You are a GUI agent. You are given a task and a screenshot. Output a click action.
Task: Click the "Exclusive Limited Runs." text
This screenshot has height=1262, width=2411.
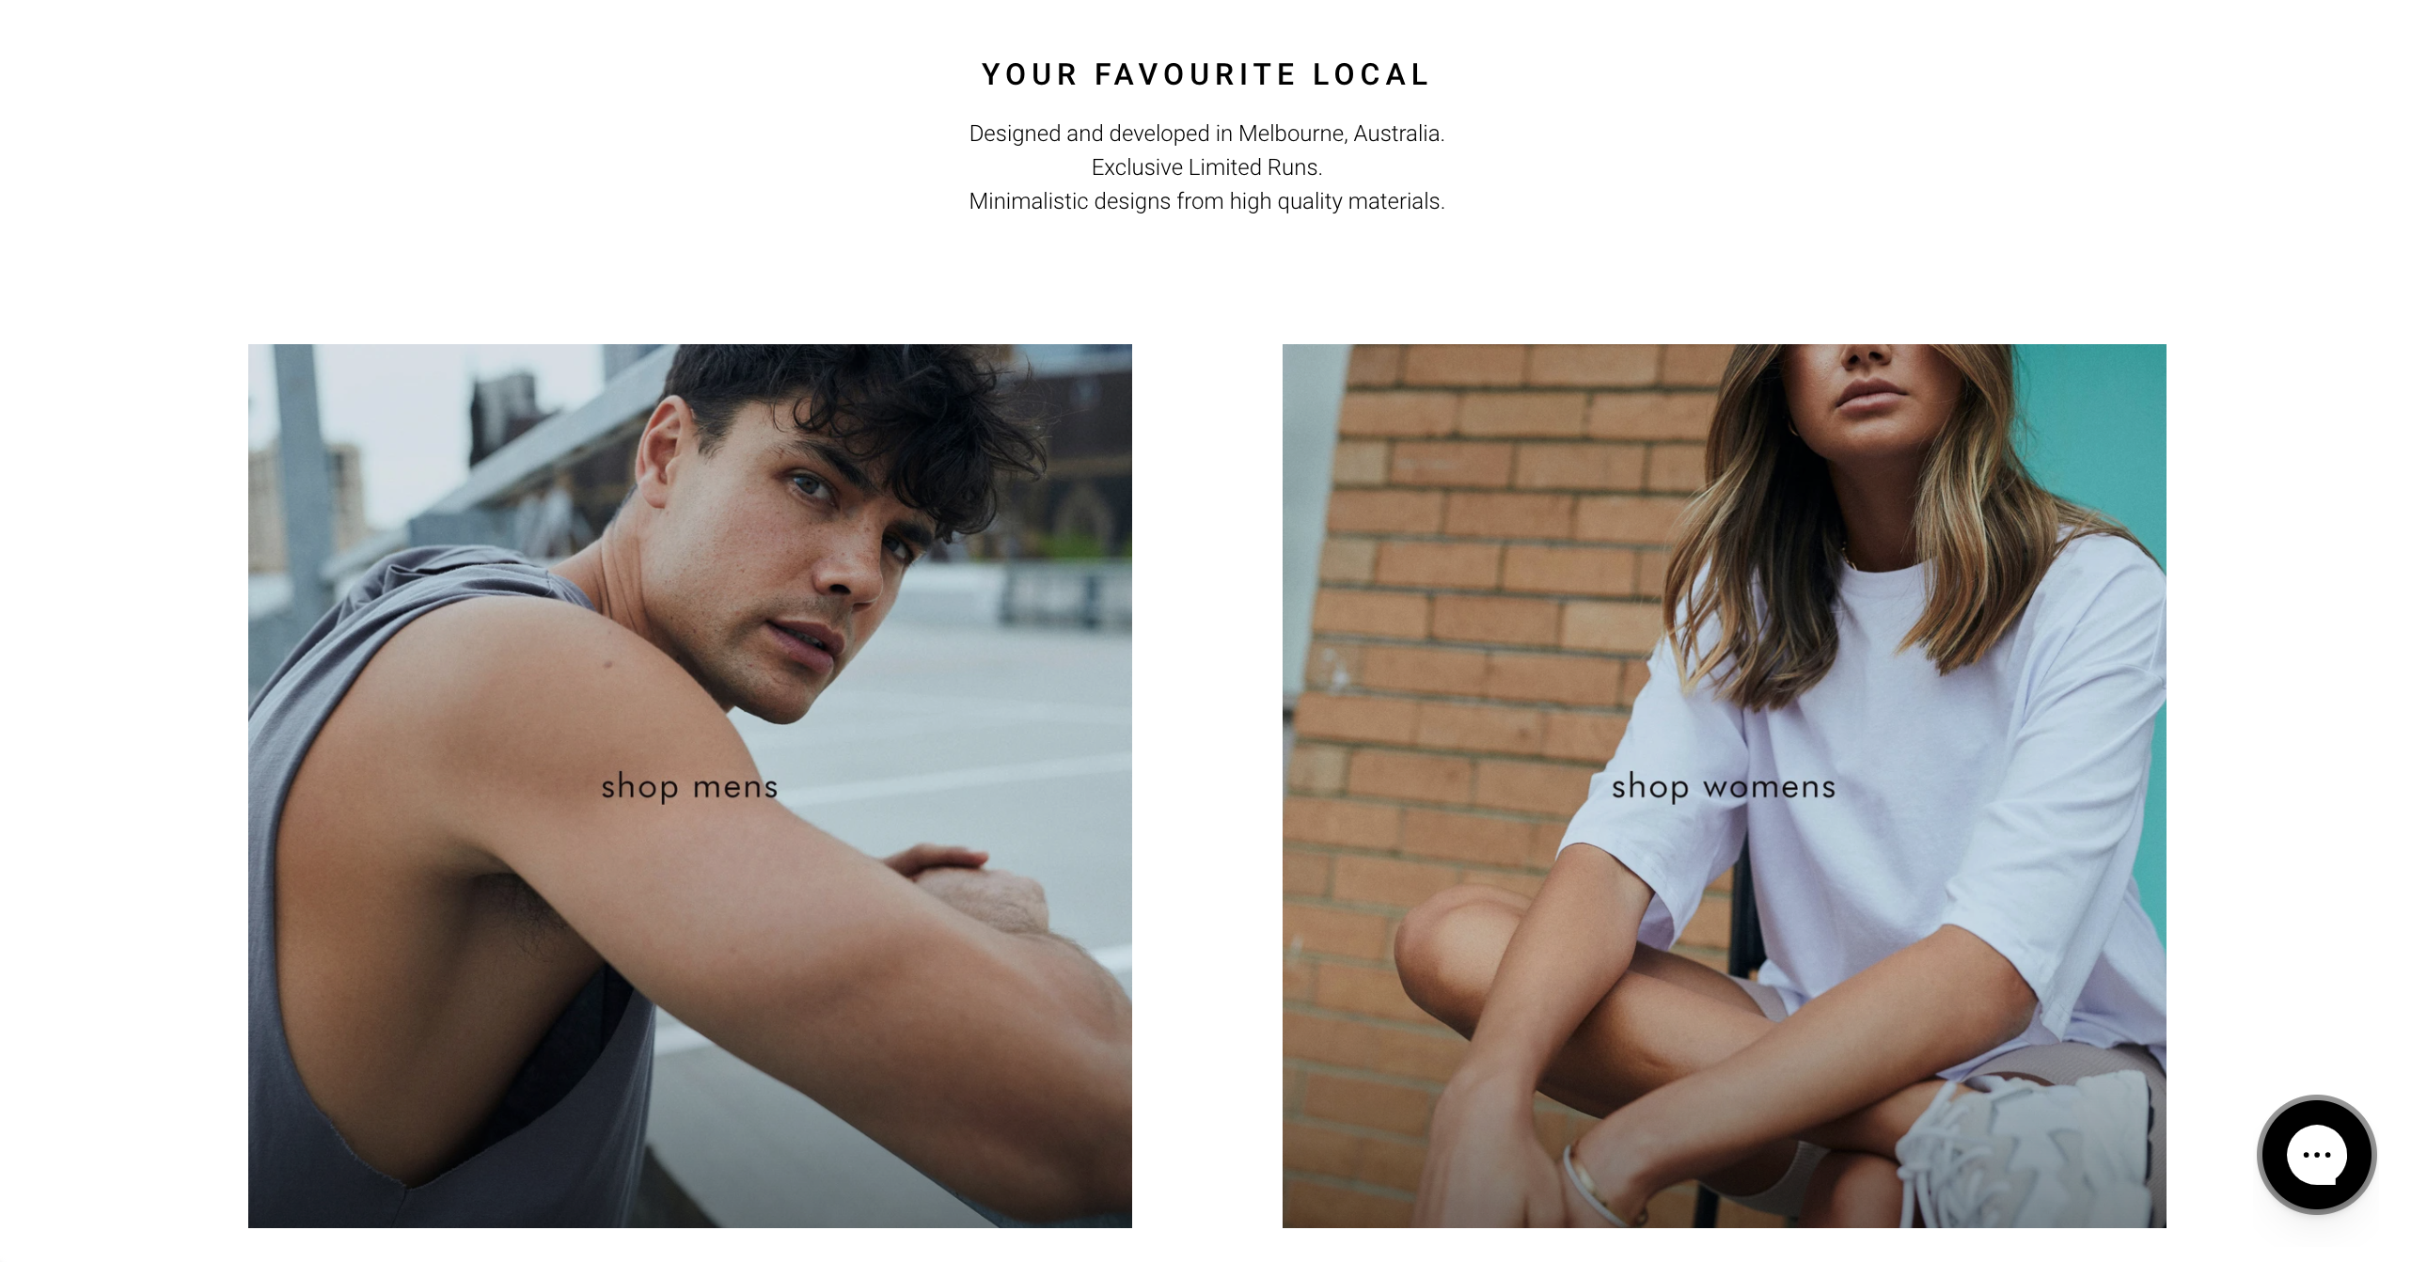point(1206,167)
